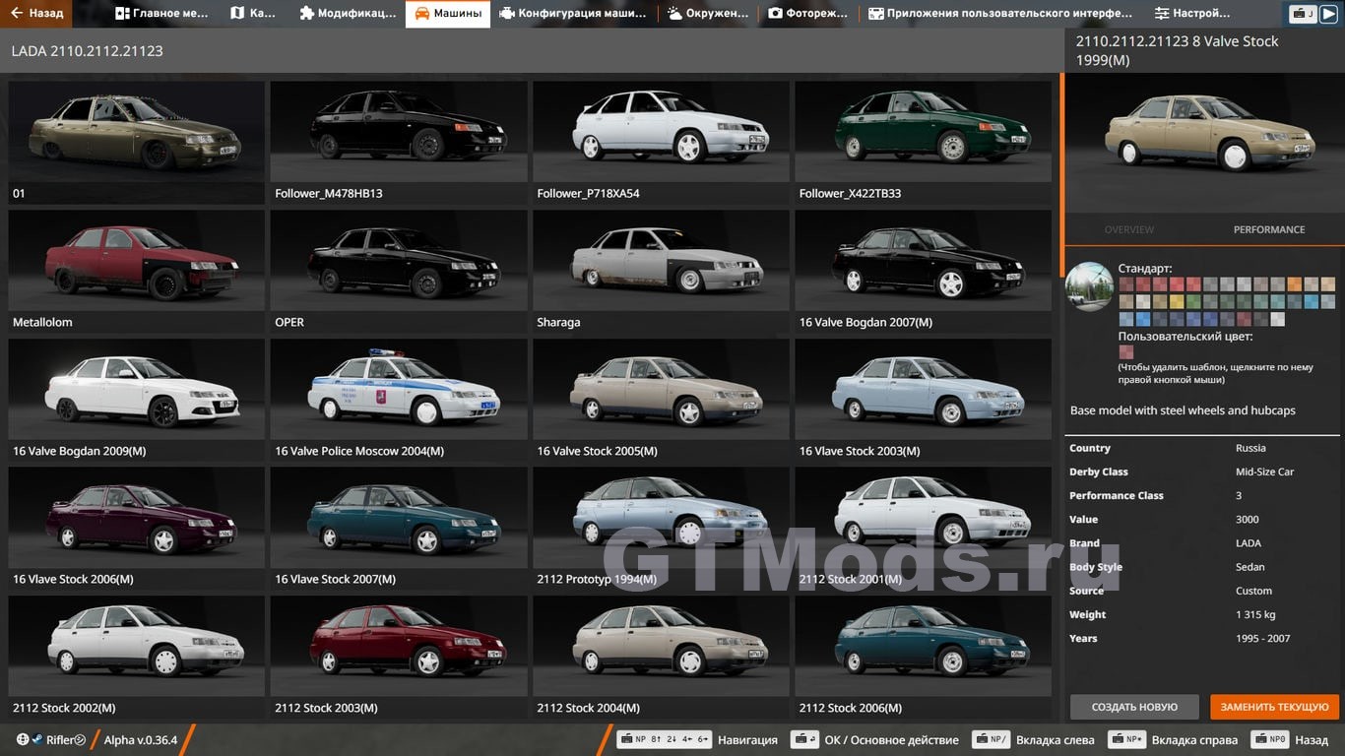The image size is (1345, 756).
Task: Switch to the PERFORMANCE tab
Action: [1269, 229]
